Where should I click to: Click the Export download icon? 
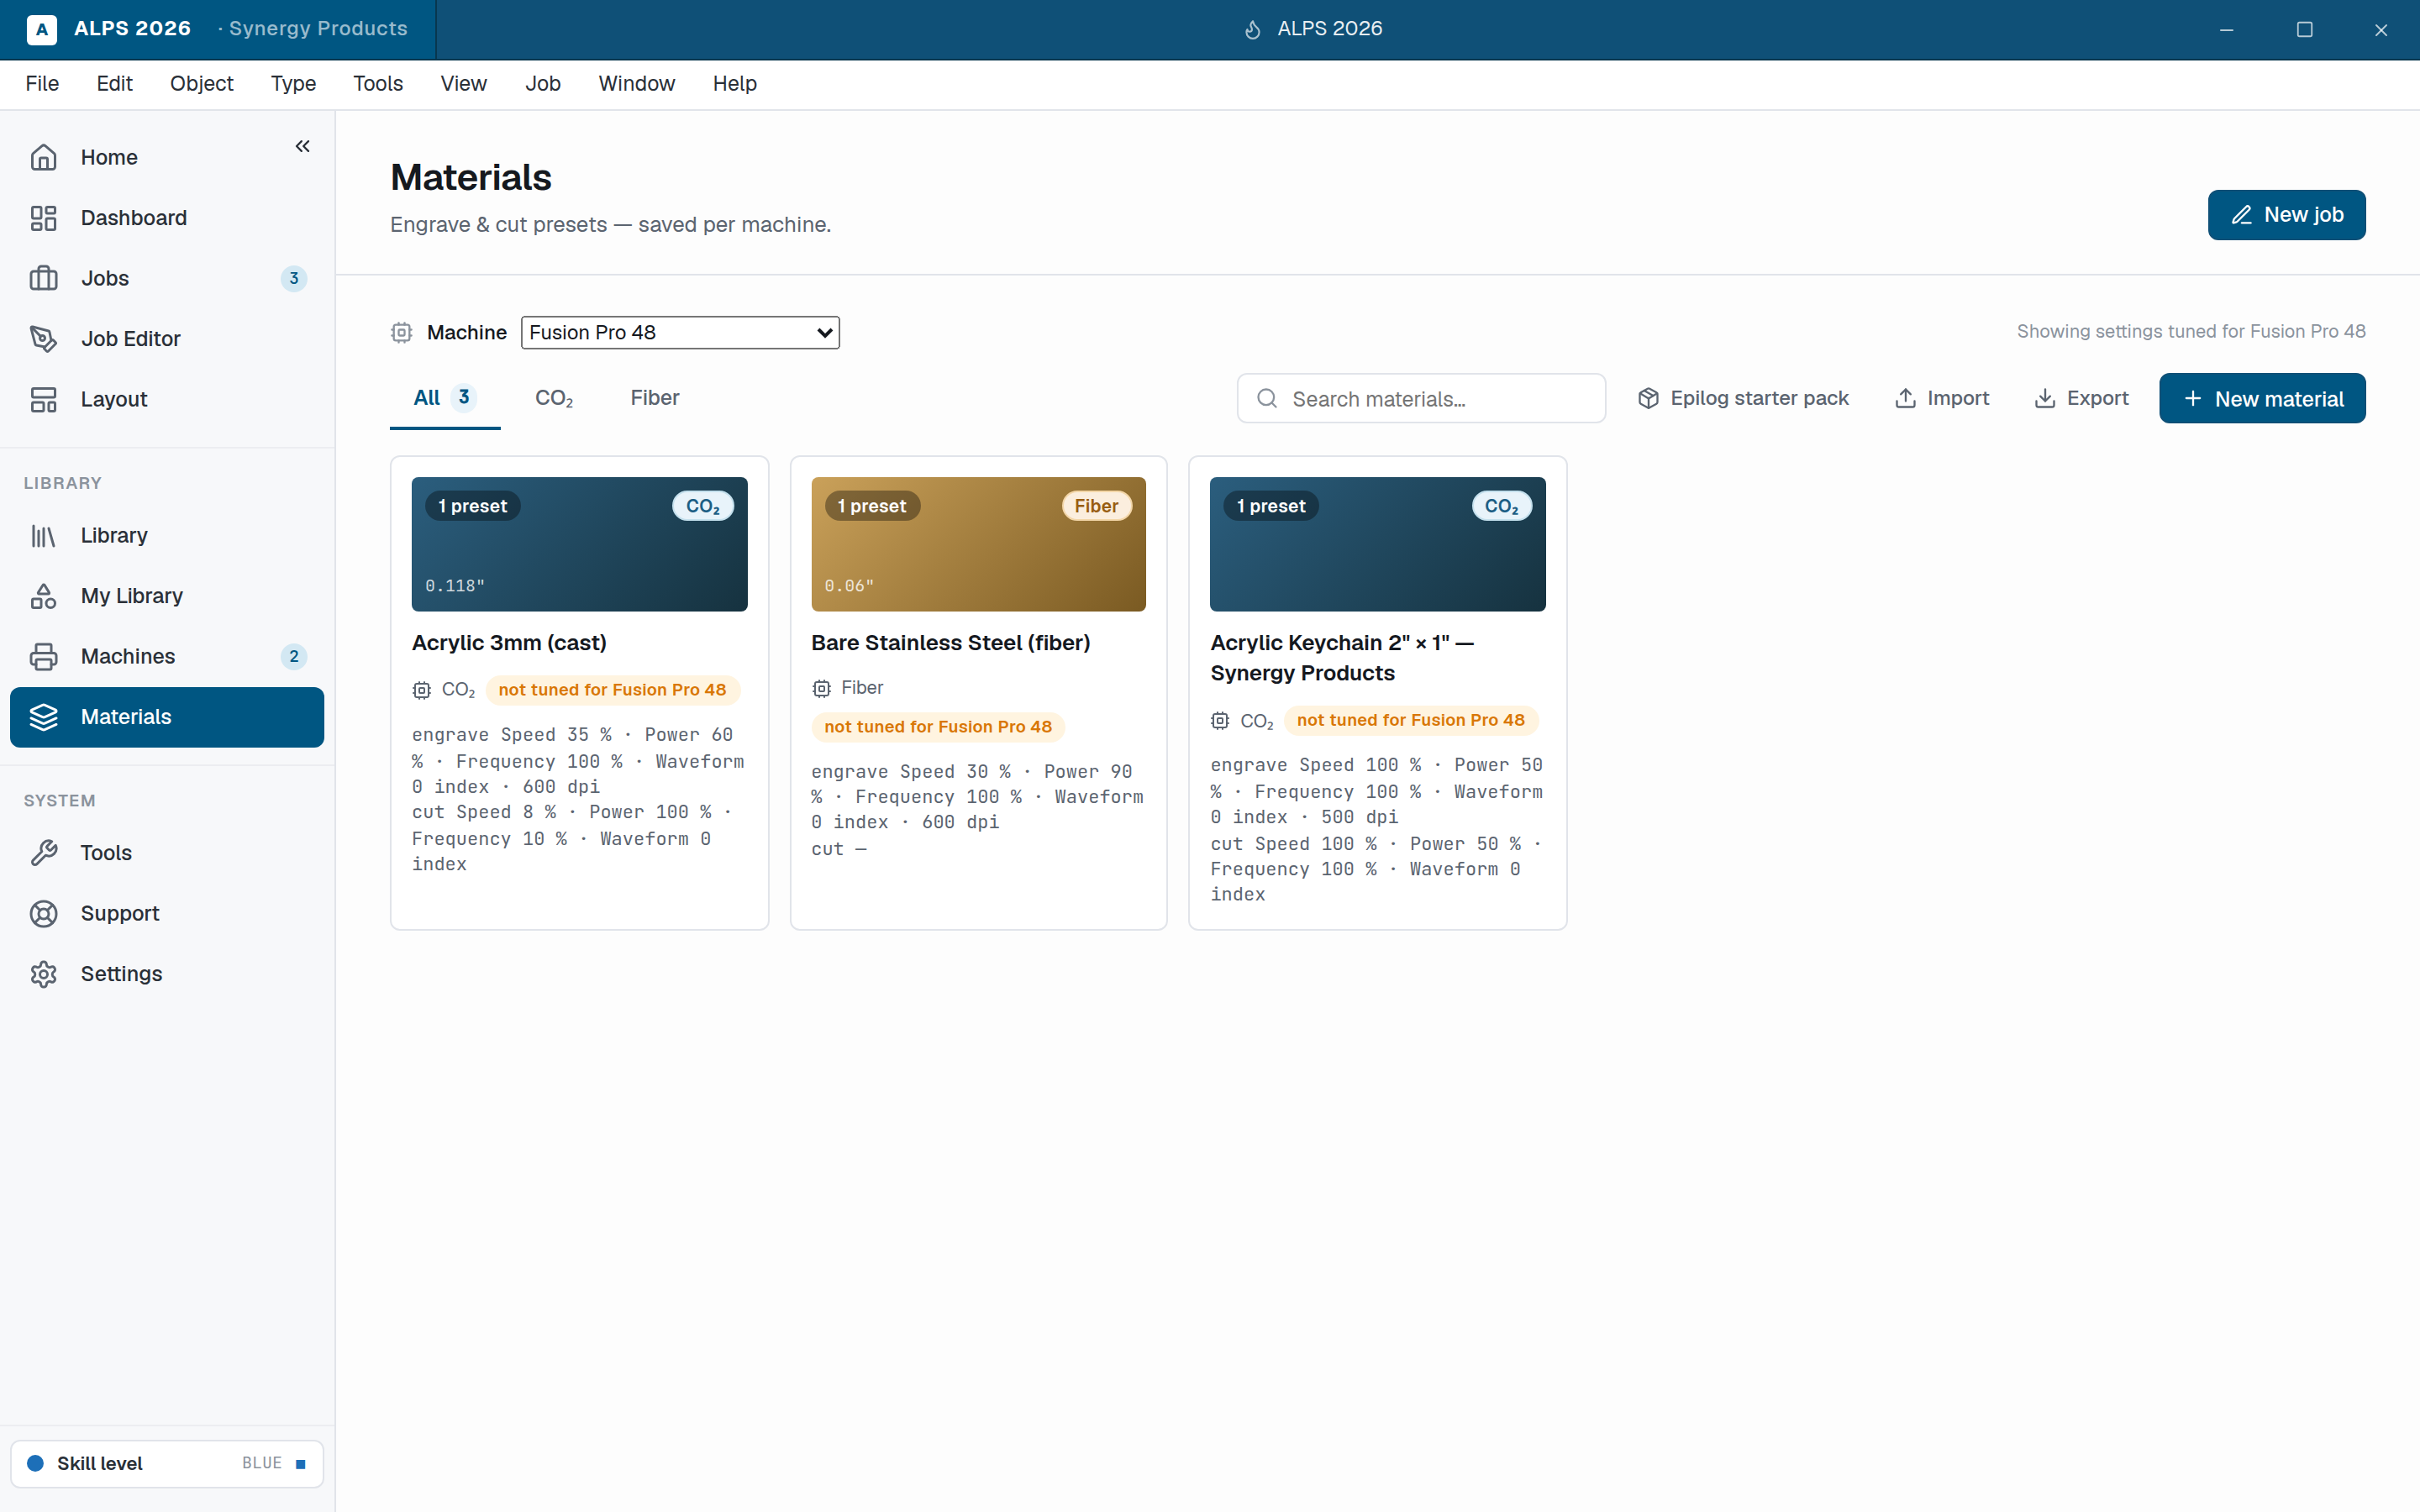tap(2045, 398)
